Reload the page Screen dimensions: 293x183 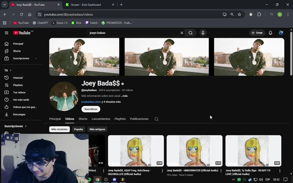tap(21, 14)
